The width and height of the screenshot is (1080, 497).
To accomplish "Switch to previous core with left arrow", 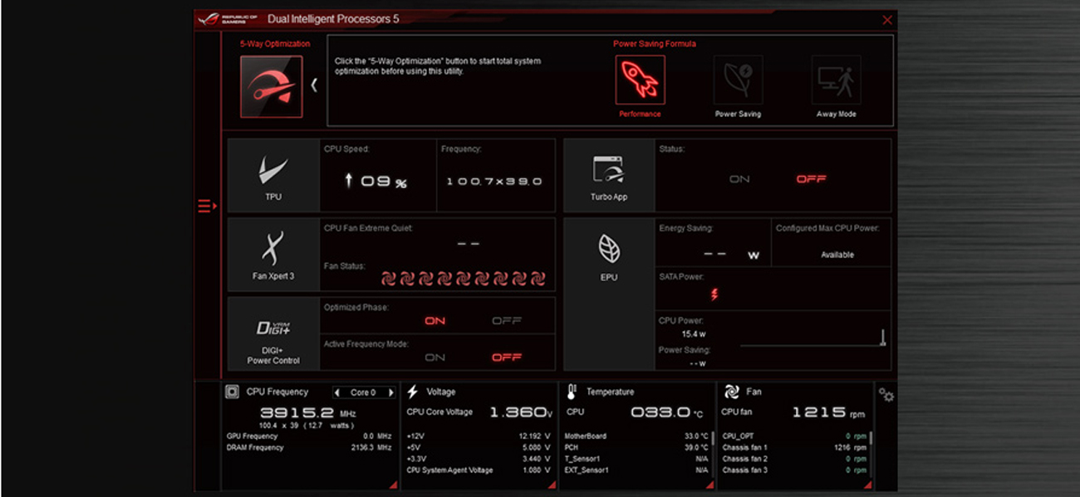I will (336, 392).
